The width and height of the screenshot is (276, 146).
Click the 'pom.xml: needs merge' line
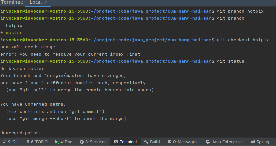point(27,47)
